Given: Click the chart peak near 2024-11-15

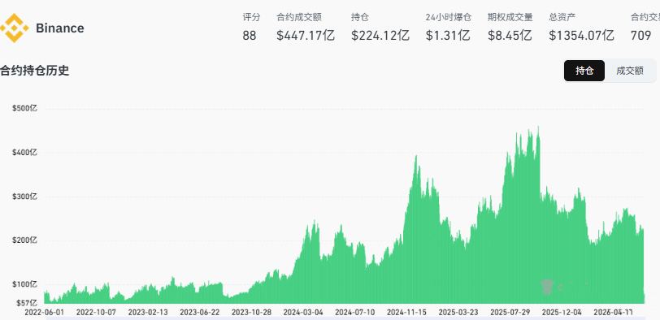Looking at the screenshot, I should coord(416,157).
